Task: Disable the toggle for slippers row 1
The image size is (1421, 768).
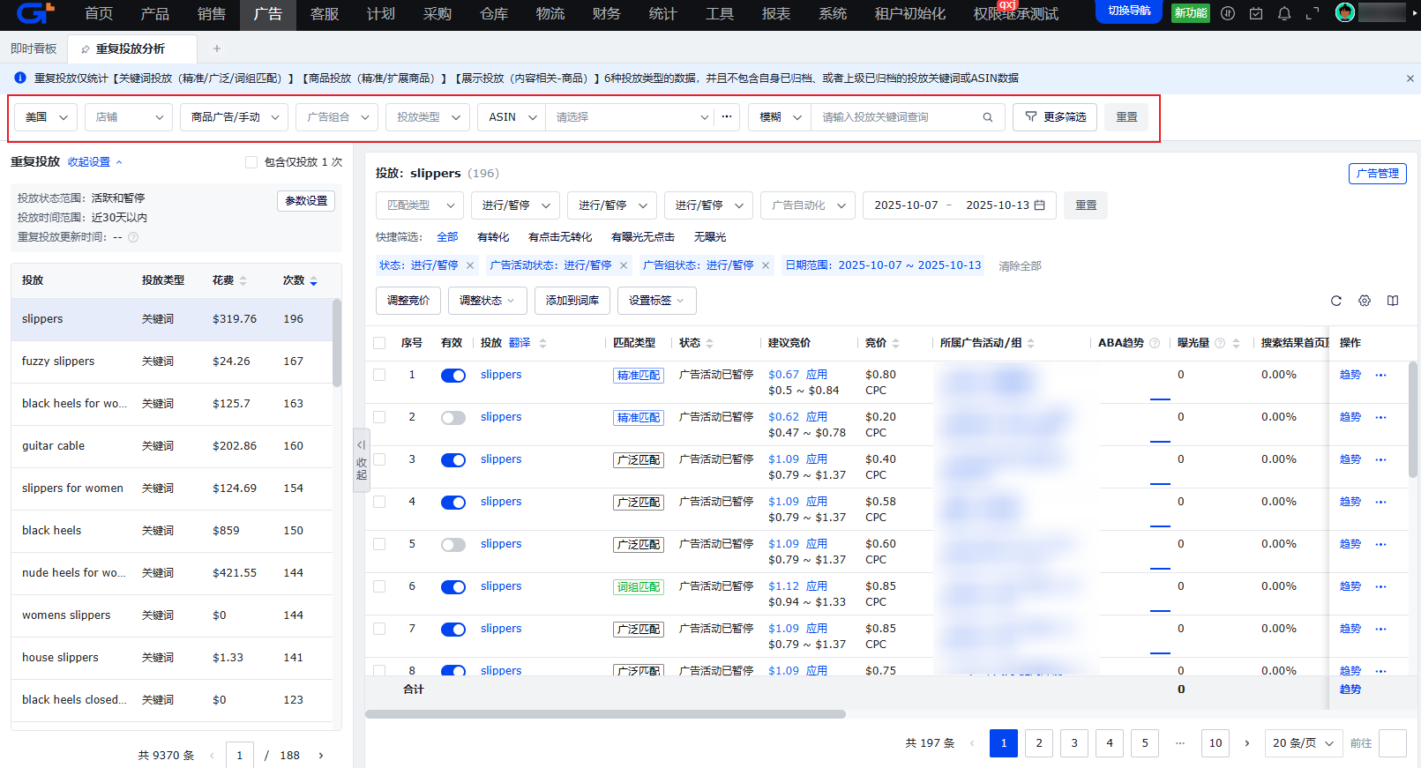Action: point(453,376)
